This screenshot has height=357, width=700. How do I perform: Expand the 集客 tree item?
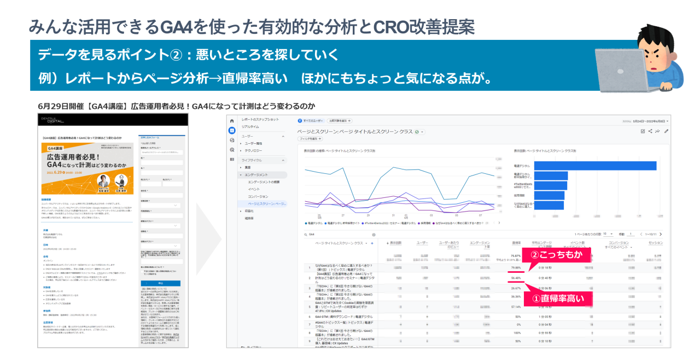pos(240,167)
